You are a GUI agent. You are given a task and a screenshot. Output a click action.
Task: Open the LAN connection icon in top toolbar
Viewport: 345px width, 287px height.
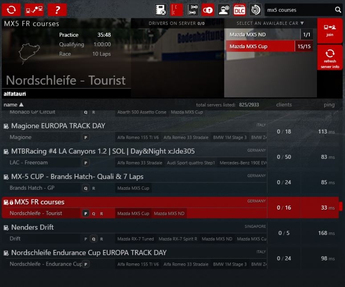pyautogui.click(x=34, y=10)
